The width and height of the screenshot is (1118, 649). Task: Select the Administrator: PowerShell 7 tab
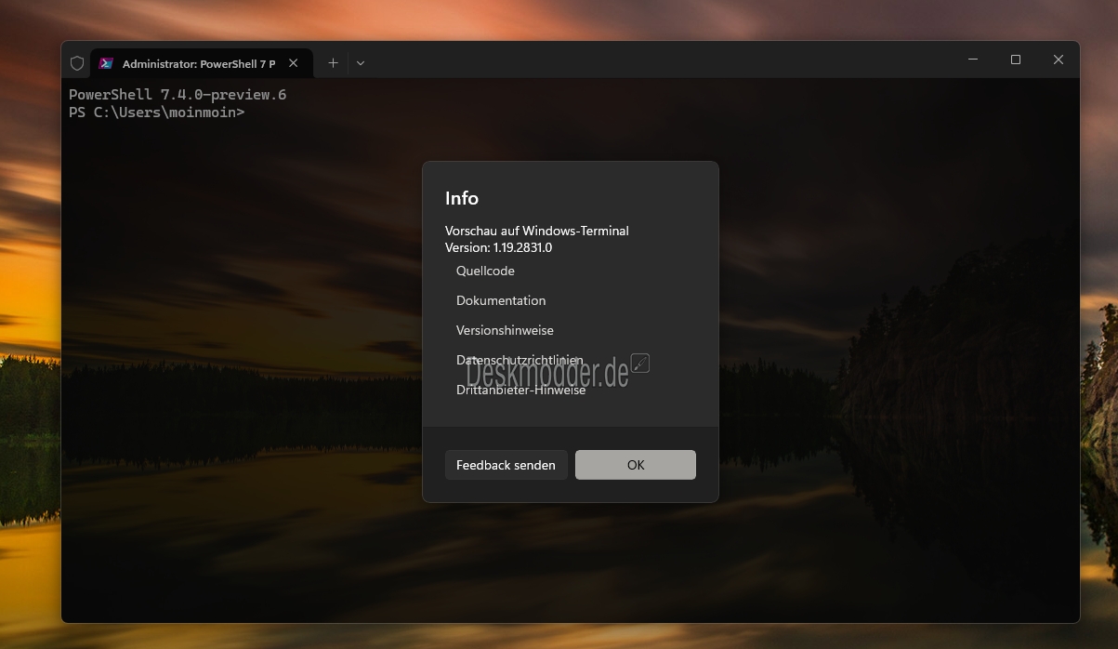(x=202, y=63)
